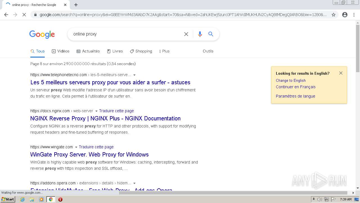Screen dimensions: 360x203
Task: Click the Google logo
Action: tap(42, 34)
